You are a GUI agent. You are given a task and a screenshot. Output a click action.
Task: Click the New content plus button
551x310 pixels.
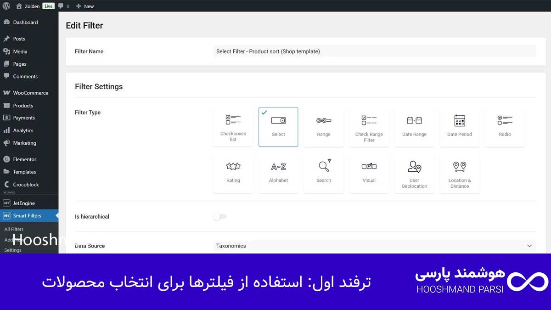[84, 6]
